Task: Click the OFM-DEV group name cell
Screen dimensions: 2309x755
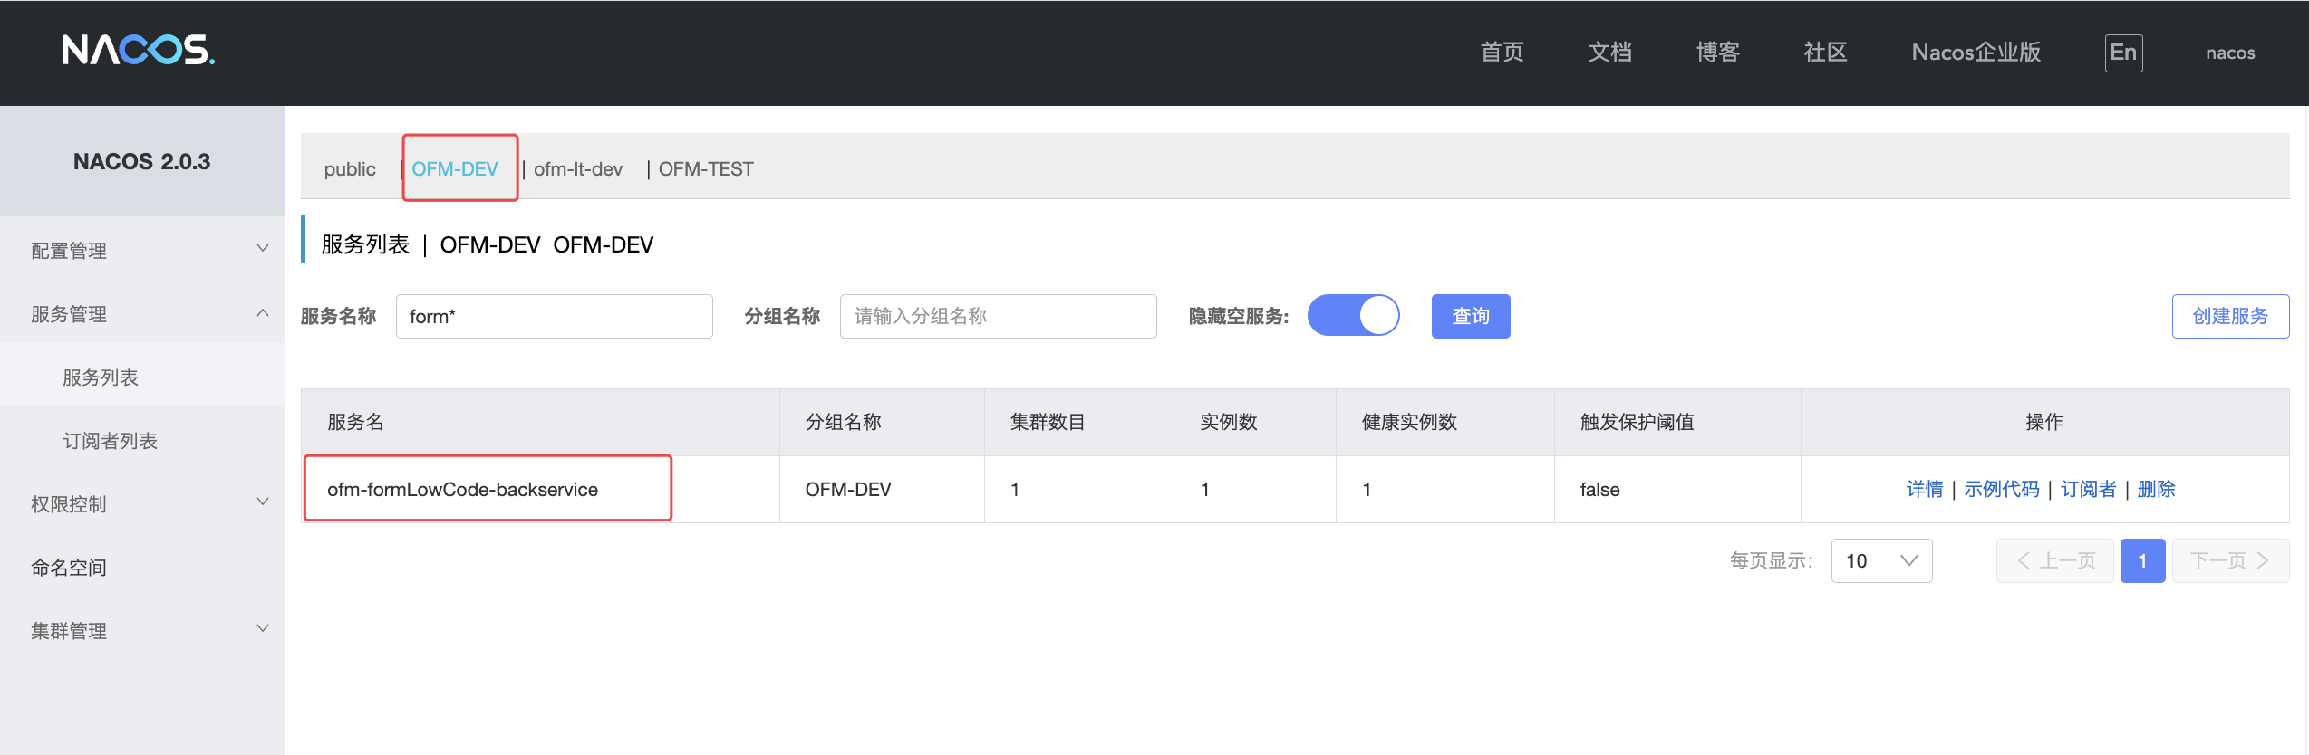Action: [x=882, y=490]
